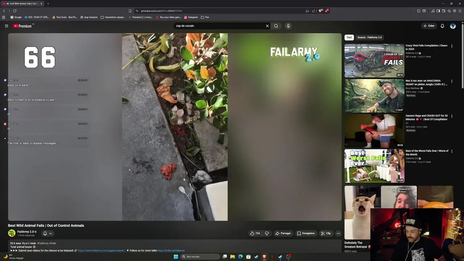The width and height of the screenshot is (464, 261).
Task: Open Brave VPN shield icon
Action: (455, 11)
